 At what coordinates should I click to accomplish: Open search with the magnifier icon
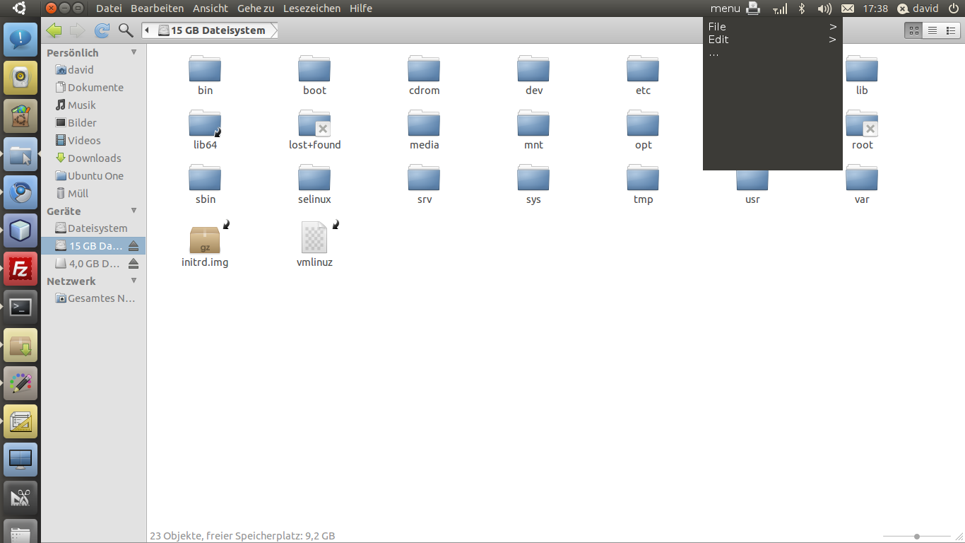(x=126, y=30)
